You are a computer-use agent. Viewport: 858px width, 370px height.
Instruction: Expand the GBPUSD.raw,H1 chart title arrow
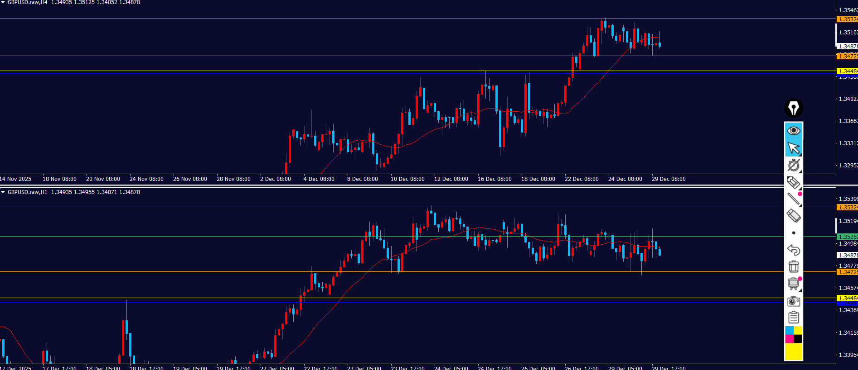point(3,192)
